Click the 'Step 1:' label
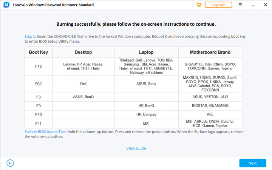 pyautogui.click(x=30, y=36)
